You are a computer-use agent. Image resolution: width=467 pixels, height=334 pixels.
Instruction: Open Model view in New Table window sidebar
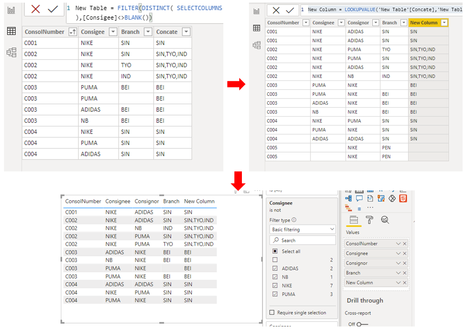pos(11,53)
